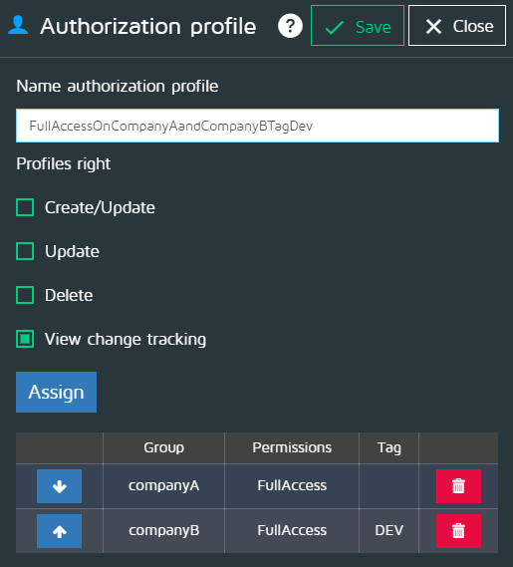Click the Tag column header
This screenshot has height=567, width=513.
389,447
